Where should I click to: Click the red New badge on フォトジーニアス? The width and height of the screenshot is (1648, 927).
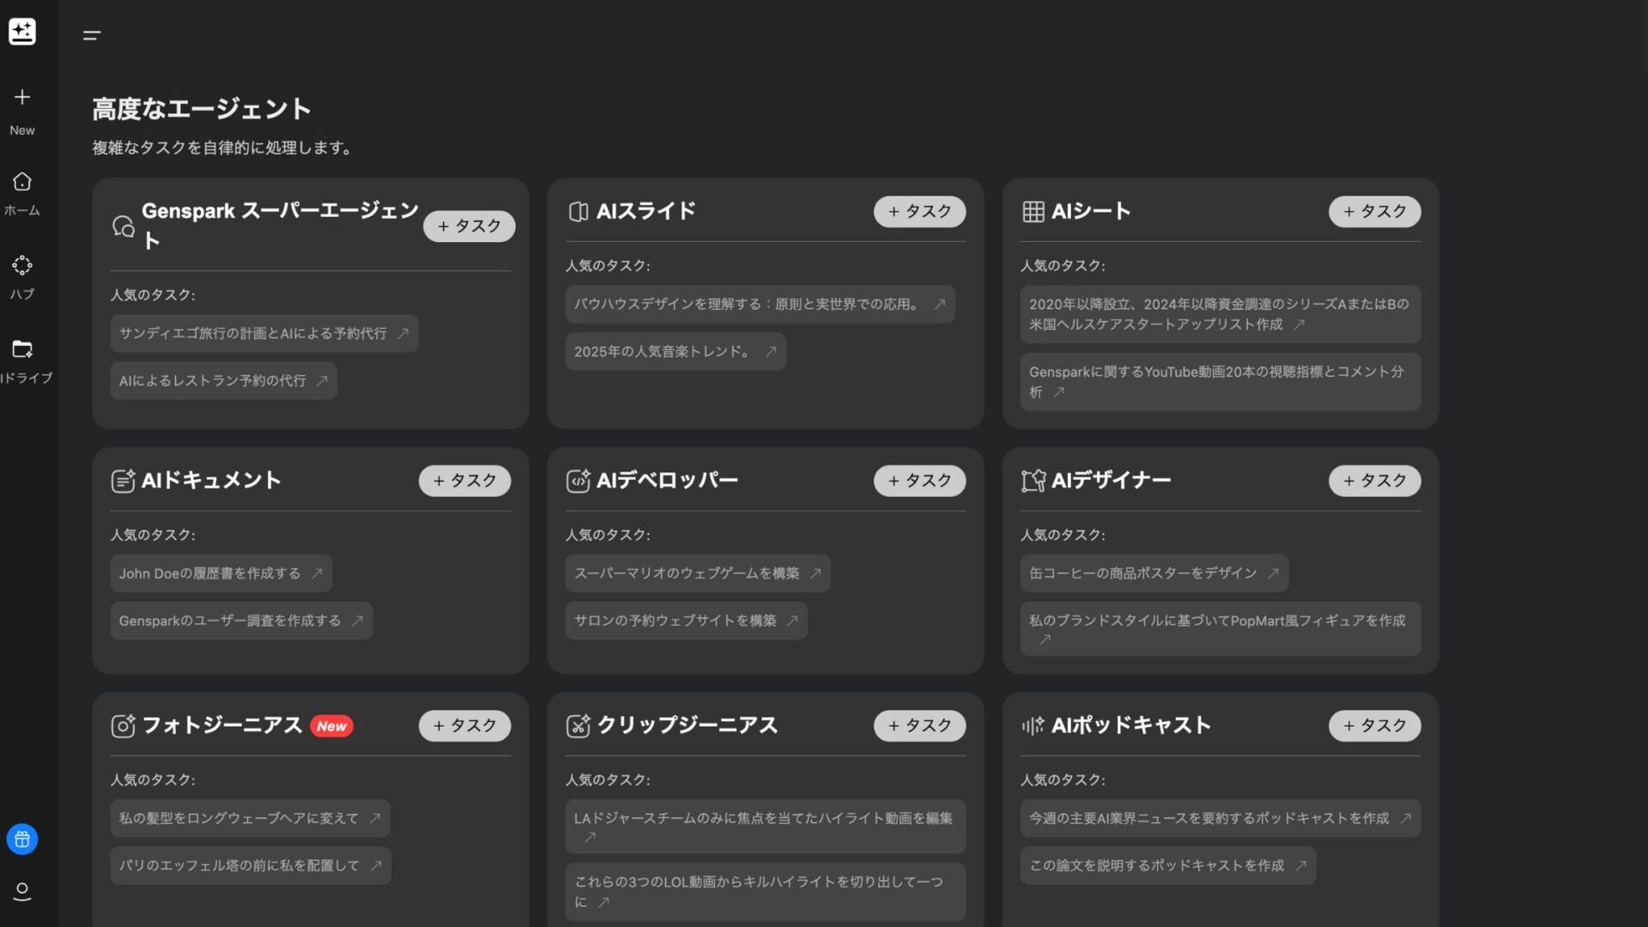[x=332, y=725]
